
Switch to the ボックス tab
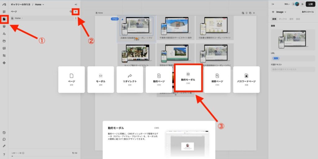coord(283,19)
